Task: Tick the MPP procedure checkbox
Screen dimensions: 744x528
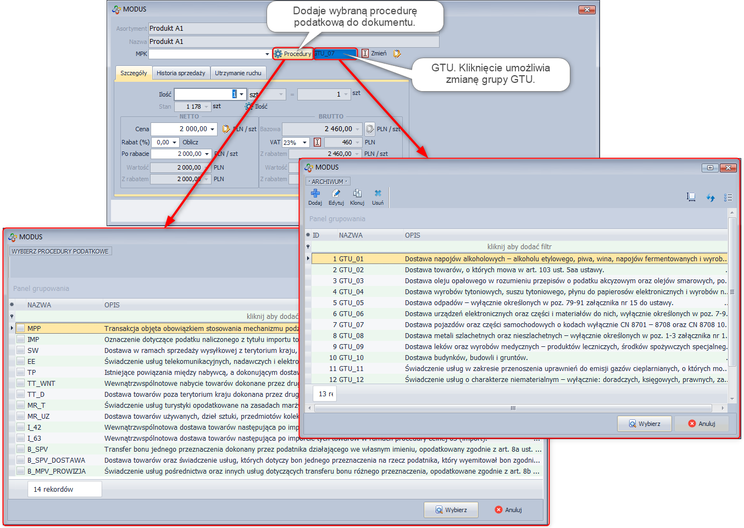Action: click(x=20, y=329)
